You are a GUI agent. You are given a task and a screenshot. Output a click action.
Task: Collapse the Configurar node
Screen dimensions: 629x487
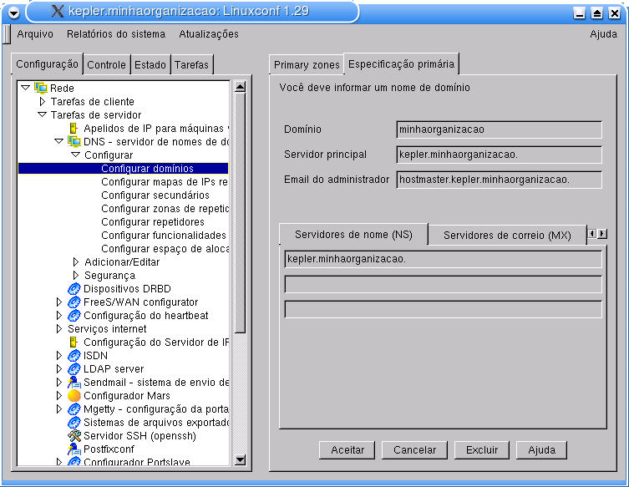click(x=75, y=155)
